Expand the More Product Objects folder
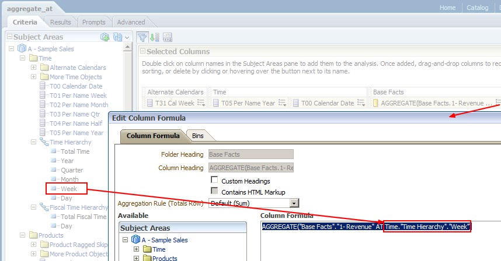 click(33, 253)
